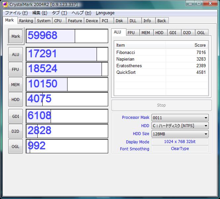Screen dimensions: 220x199
Task: Run the FPU benchmark button
Action: click(16, 69)
